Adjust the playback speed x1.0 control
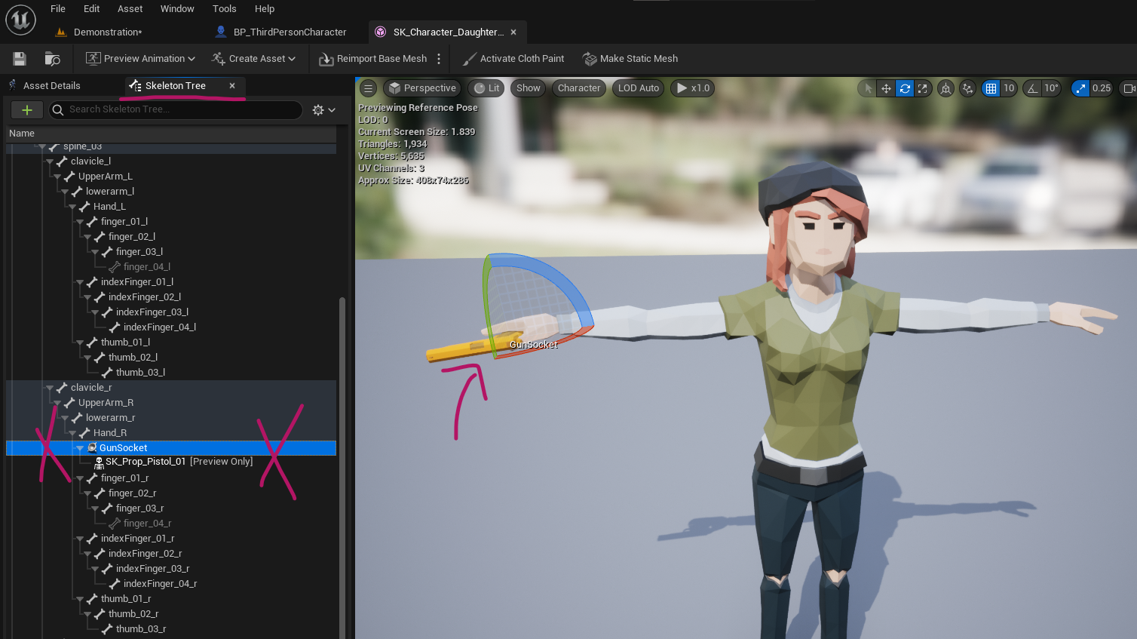Screen dimensions: 1137x639 click(692, 88)
